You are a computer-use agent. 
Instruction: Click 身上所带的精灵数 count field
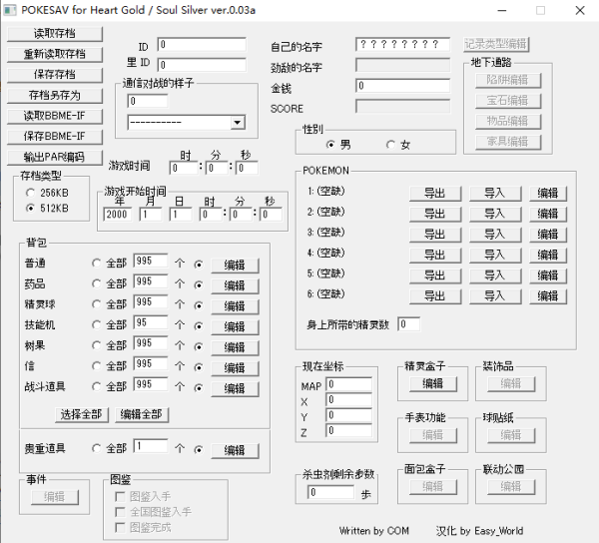click(x=408, y=324)
